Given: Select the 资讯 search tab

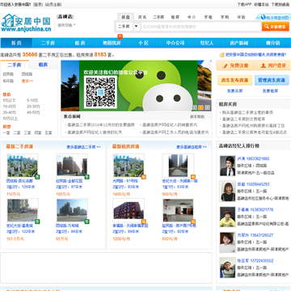Looking at the screenshot, I should pyautogui.click(x=142, y=17).
